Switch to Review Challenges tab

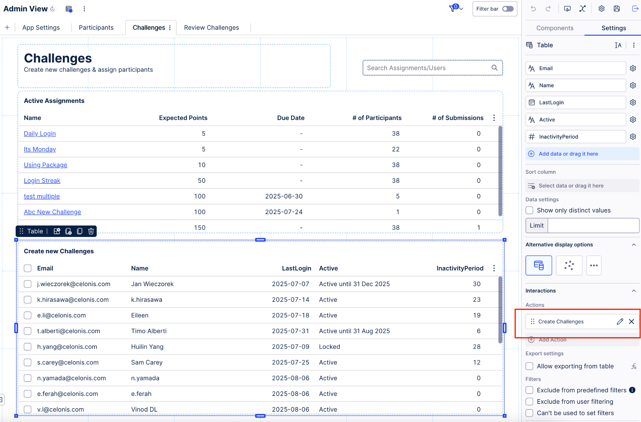pos(211,28)
